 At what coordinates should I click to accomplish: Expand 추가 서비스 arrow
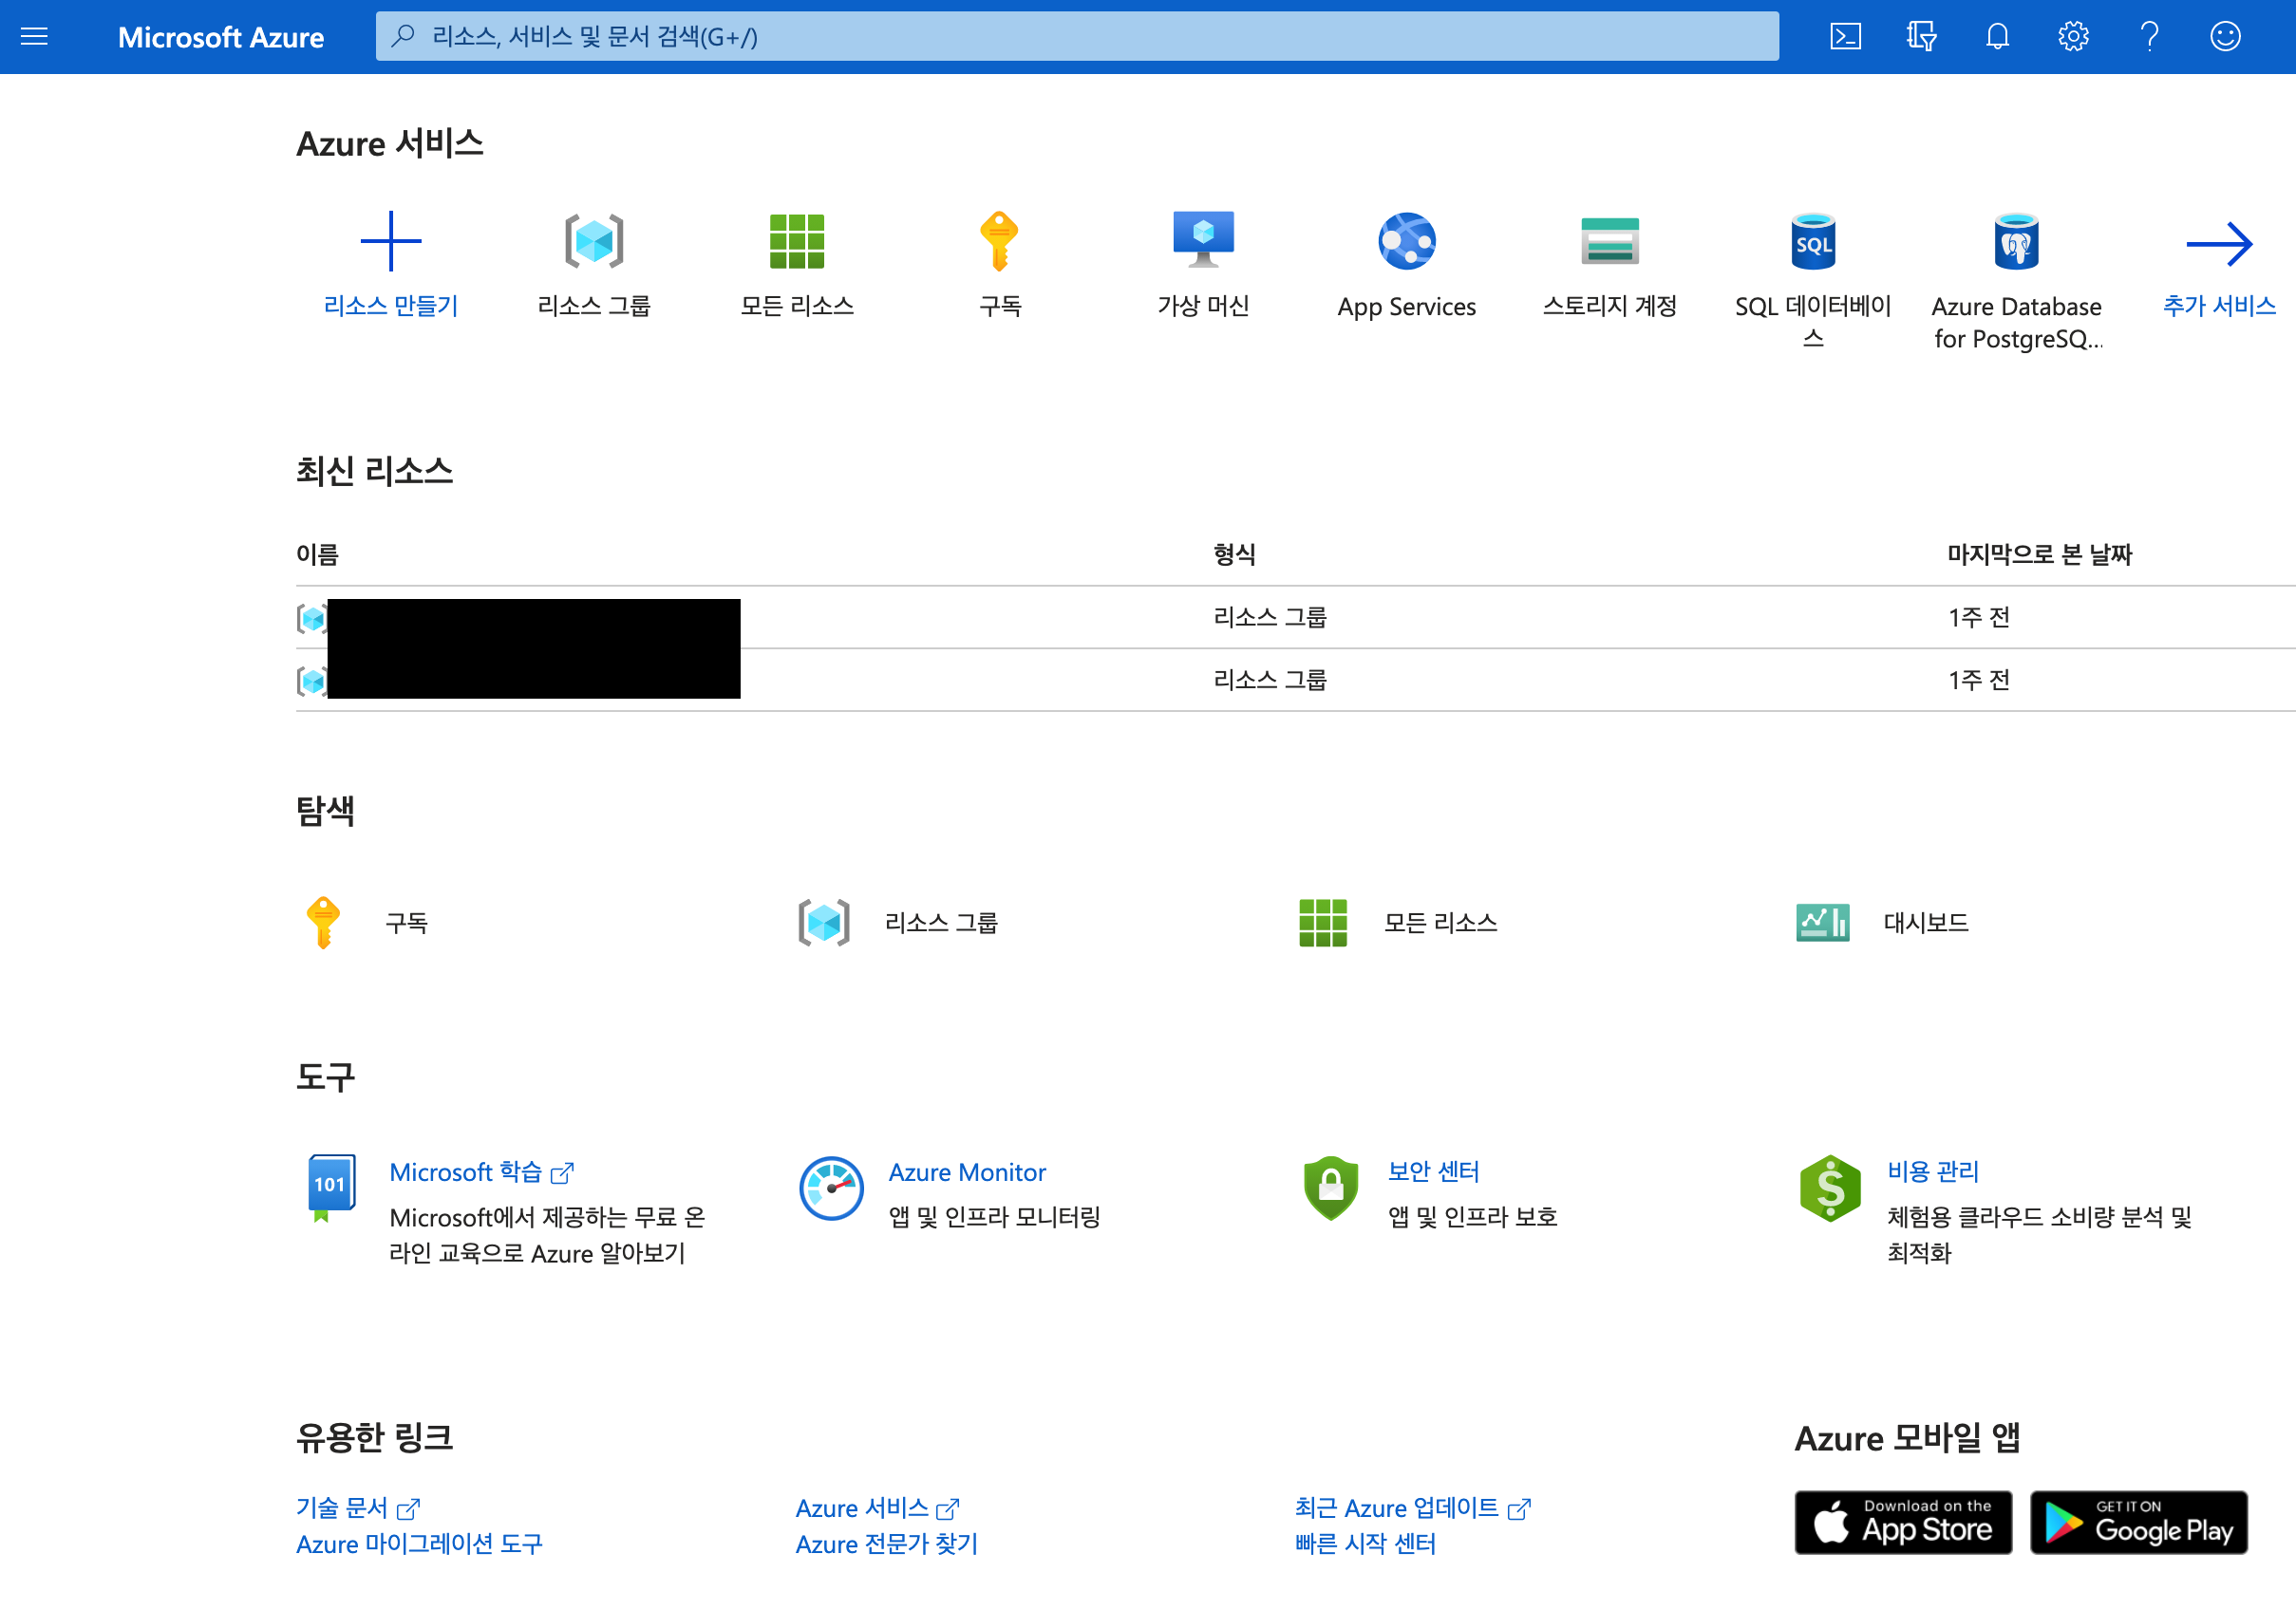pos(2218,243)
